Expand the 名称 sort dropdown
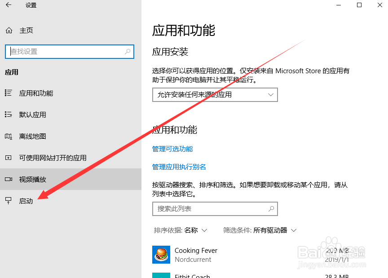388x278 pixels. tap(198, 230)
